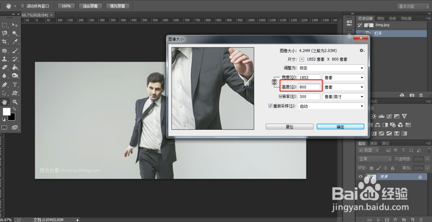Reset default foreground and background colors
The height and width of the screenshot is (222, 432).
coord(3,119)
